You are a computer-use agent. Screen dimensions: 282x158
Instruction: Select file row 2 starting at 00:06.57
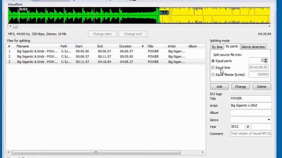tap(106, 57)
